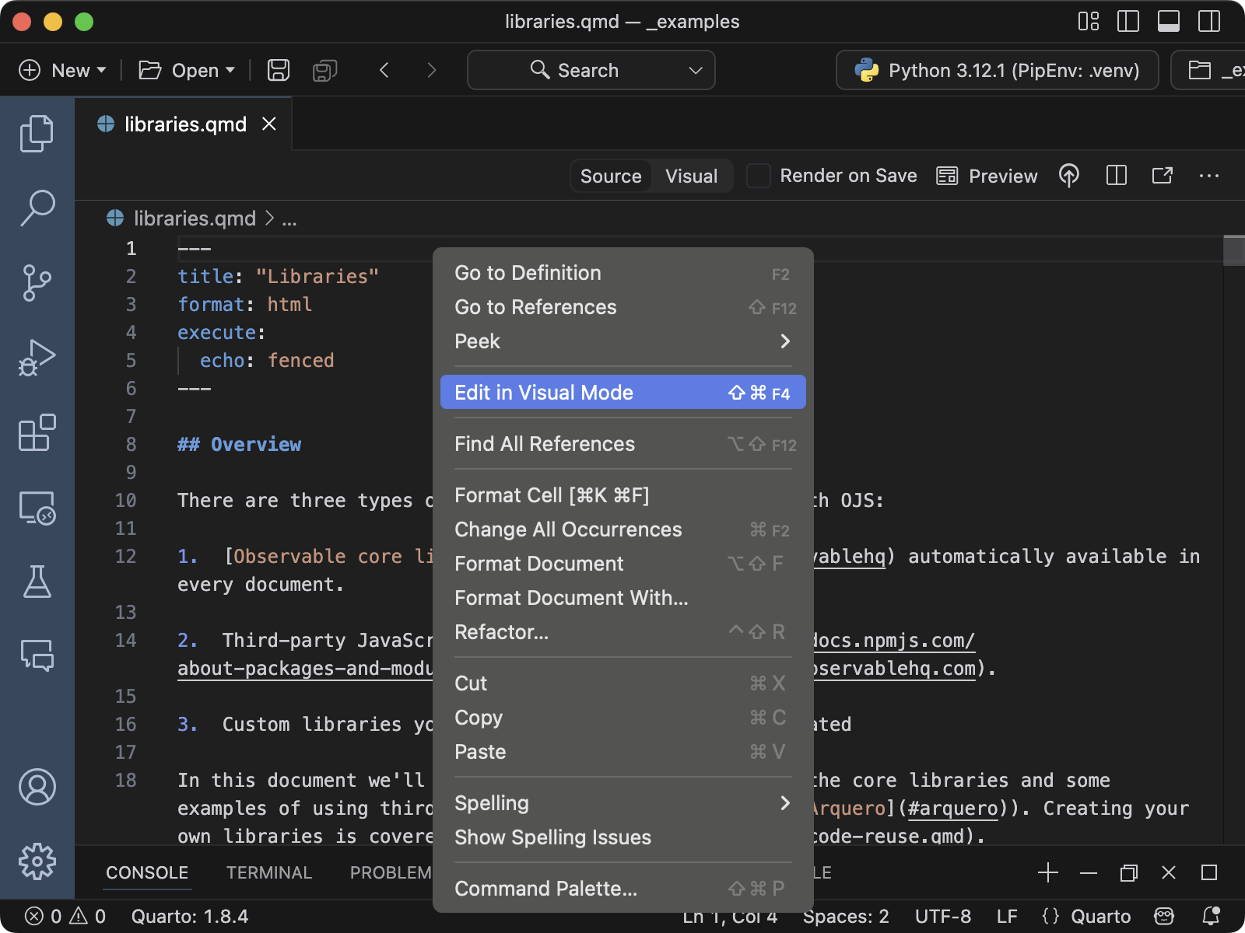Viewport: 1245px width, 933px height.
Task: Click the split editor icon in editor toolbar
Action: tap(1117, 176)
